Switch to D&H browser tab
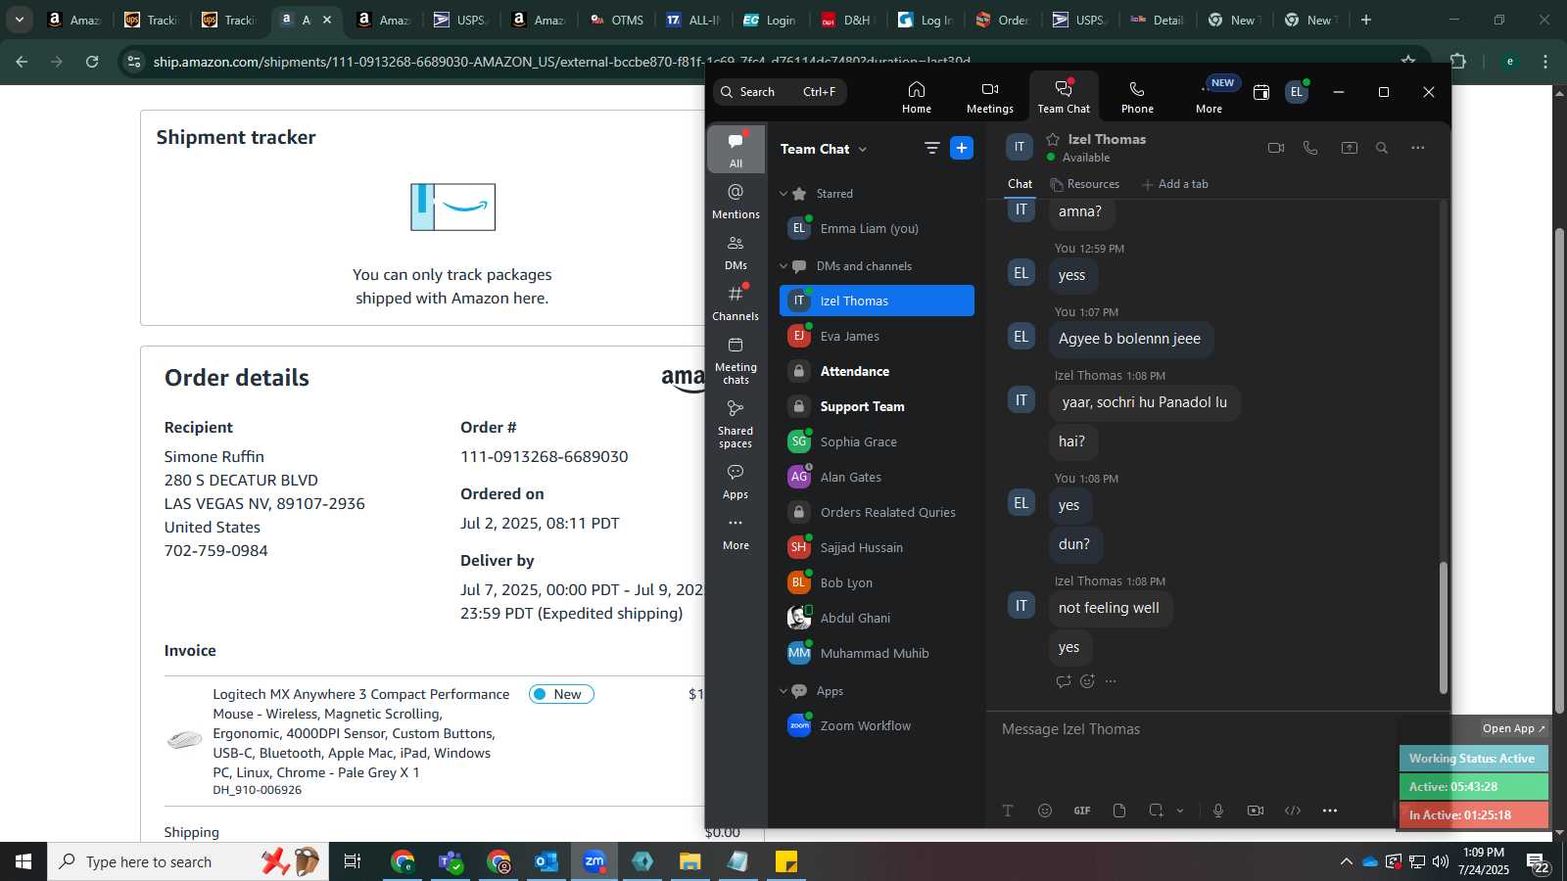The width and height of the screenshot is (1567, 881). pyautogui.click(x=847, y=20)
